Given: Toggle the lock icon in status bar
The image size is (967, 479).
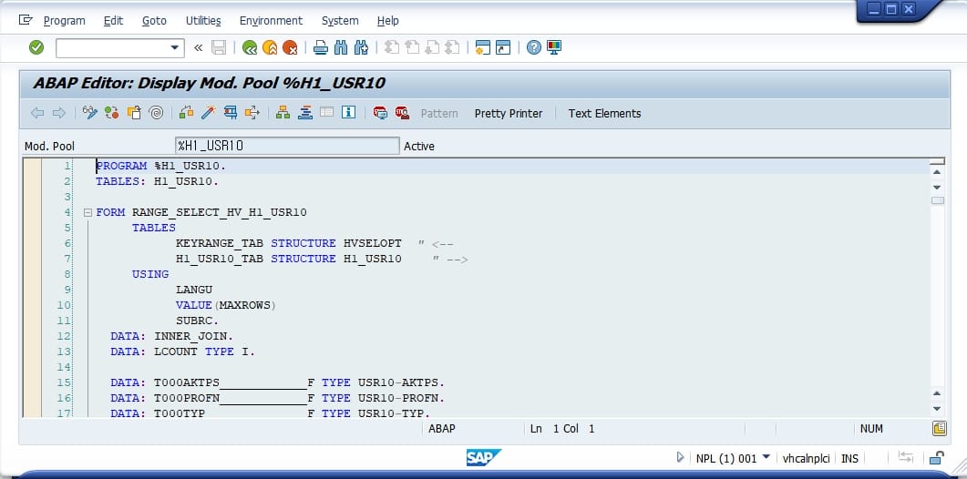Looking at the screenshot, I should click(935, 457).
